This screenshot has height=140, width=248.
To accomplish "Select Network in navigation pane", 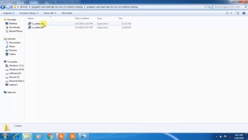I will coord(11,93).
